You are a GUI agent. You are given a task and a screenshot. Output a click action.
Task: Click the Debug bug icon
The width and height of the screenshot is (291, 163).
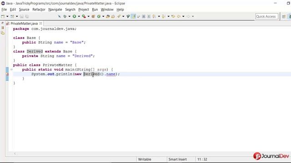click(65, 16)
